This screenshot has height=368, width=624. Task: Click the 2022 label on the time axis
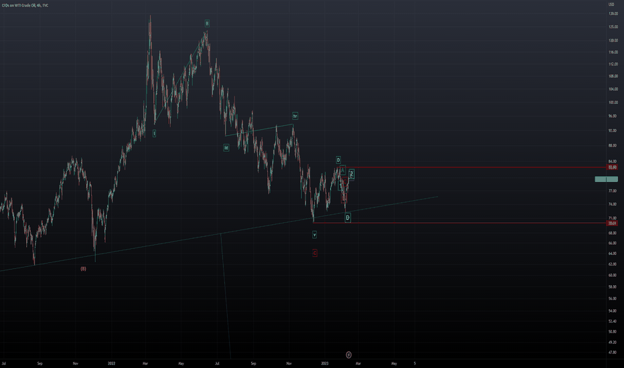pyautogui.click(x=111, y=363)
